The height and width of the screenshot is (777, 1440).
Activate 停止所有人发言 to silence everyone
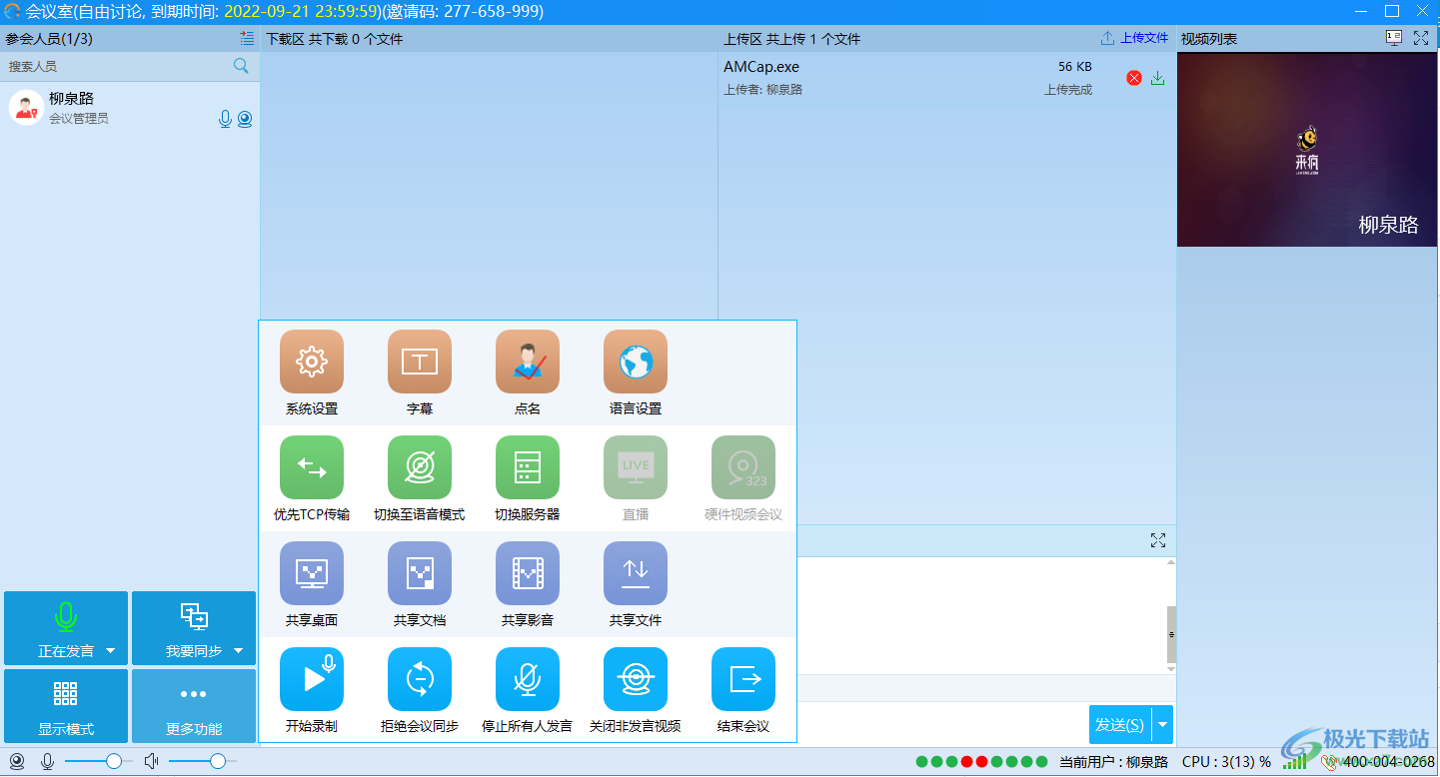pos(528,679)
